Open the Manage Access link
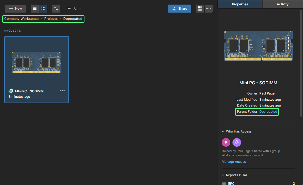 (234, 162)
